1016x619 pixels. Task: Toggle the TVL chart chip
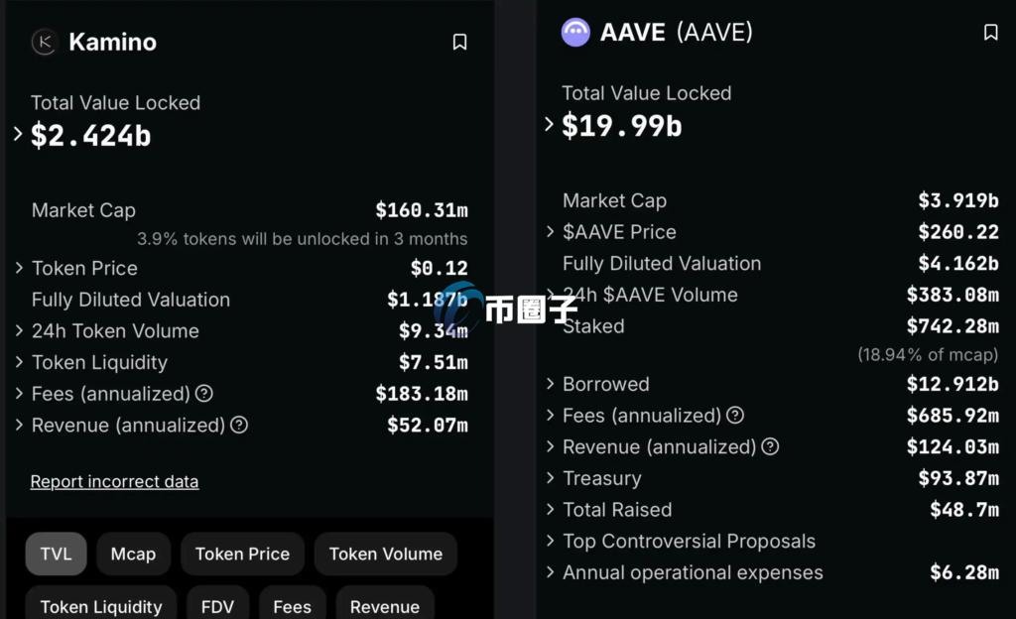coord(56,555)
